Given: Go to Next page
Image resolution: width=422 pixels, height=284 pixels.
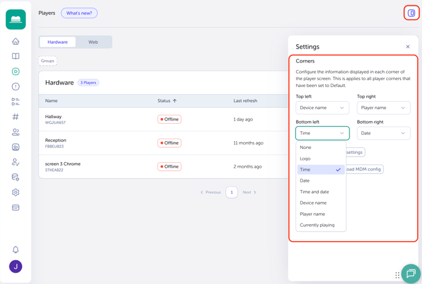Looking at the screenshot, I should [x=249, y=192].
